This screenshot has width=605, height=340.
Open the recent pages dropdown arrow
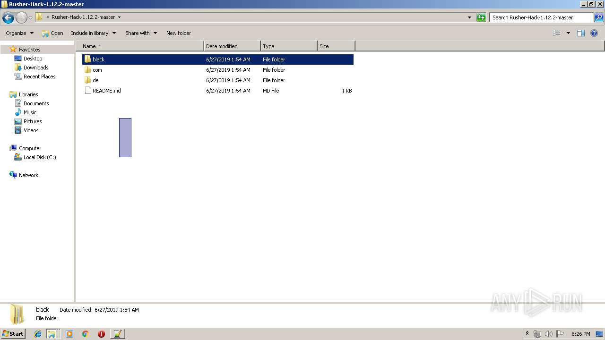pos(30,18)
